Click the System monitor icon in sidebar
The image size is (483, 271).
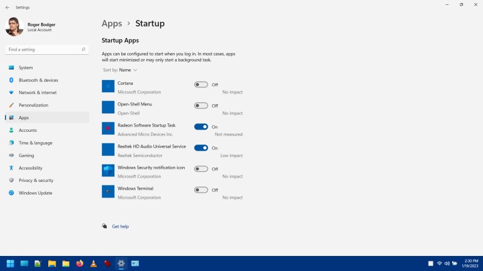click(x=11, y=67)
